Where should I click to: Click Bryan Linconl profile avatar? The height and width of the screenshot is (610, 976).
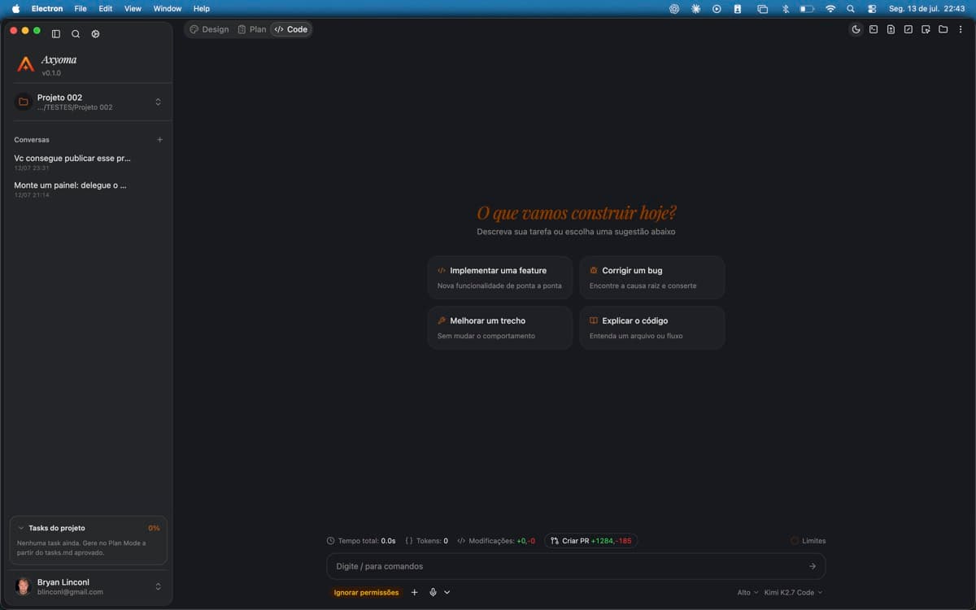[x=24, y=586]
